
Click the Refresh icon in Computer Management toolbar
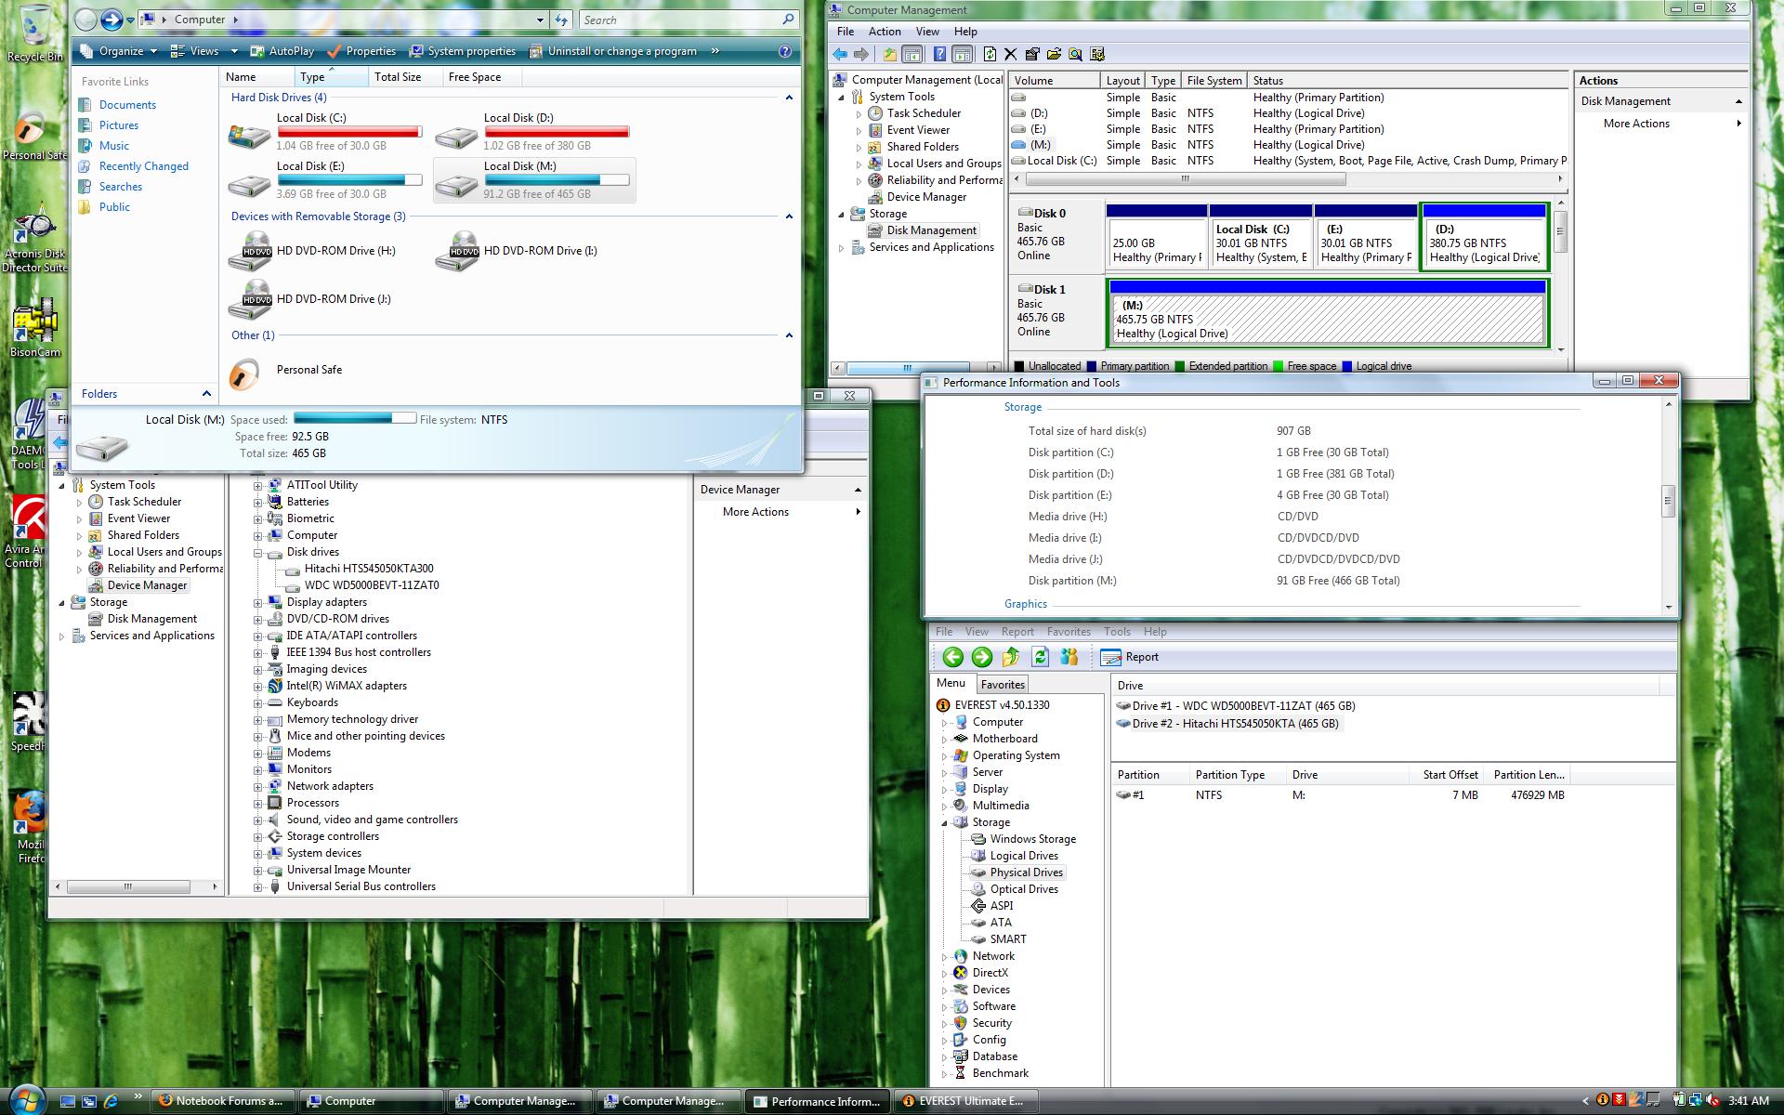[990, 55]
